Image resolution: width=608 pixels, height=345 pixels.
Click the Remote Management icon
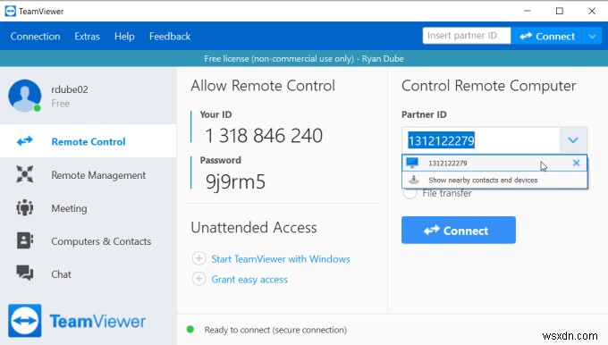coord(25,174)
